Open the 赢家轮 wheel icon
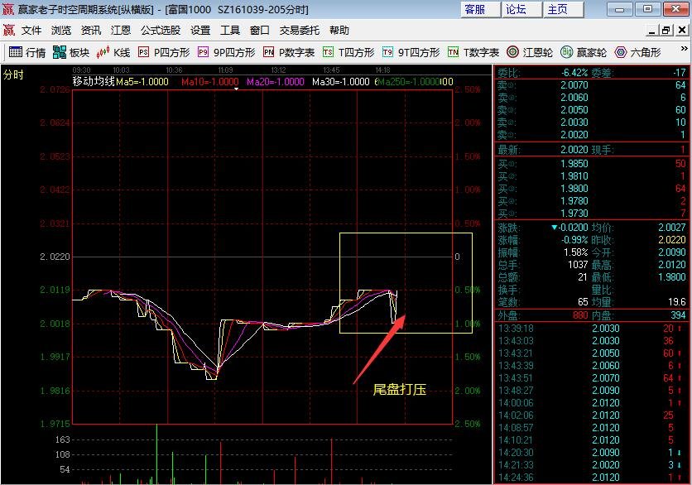Image resolution: width=692 pixels, height=485 pixels. (567, 52)
